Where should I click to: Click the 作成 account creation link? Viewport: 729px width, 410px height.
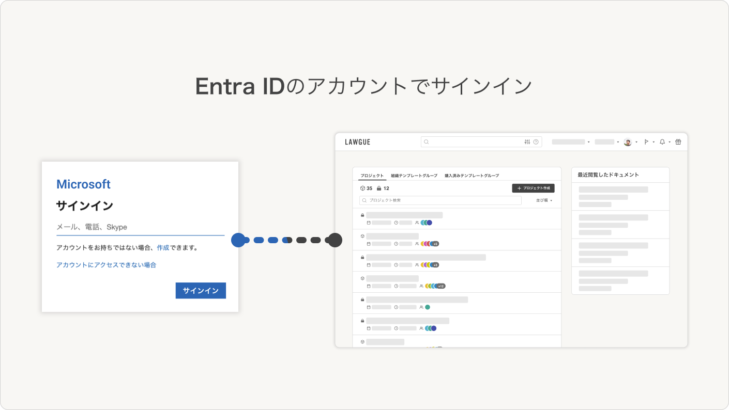pyautogui.click(x=163, y=248)
